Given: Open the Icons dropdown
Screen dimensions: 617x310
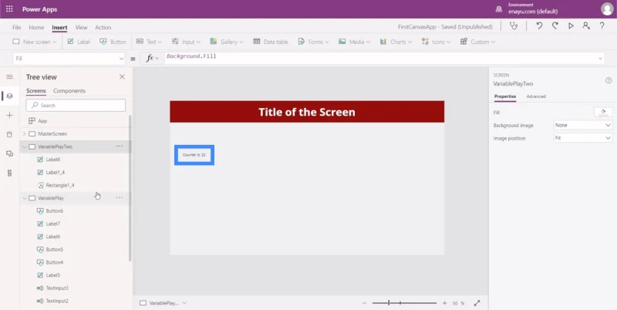Looking at the screenshot, I should tap(436, 42).
